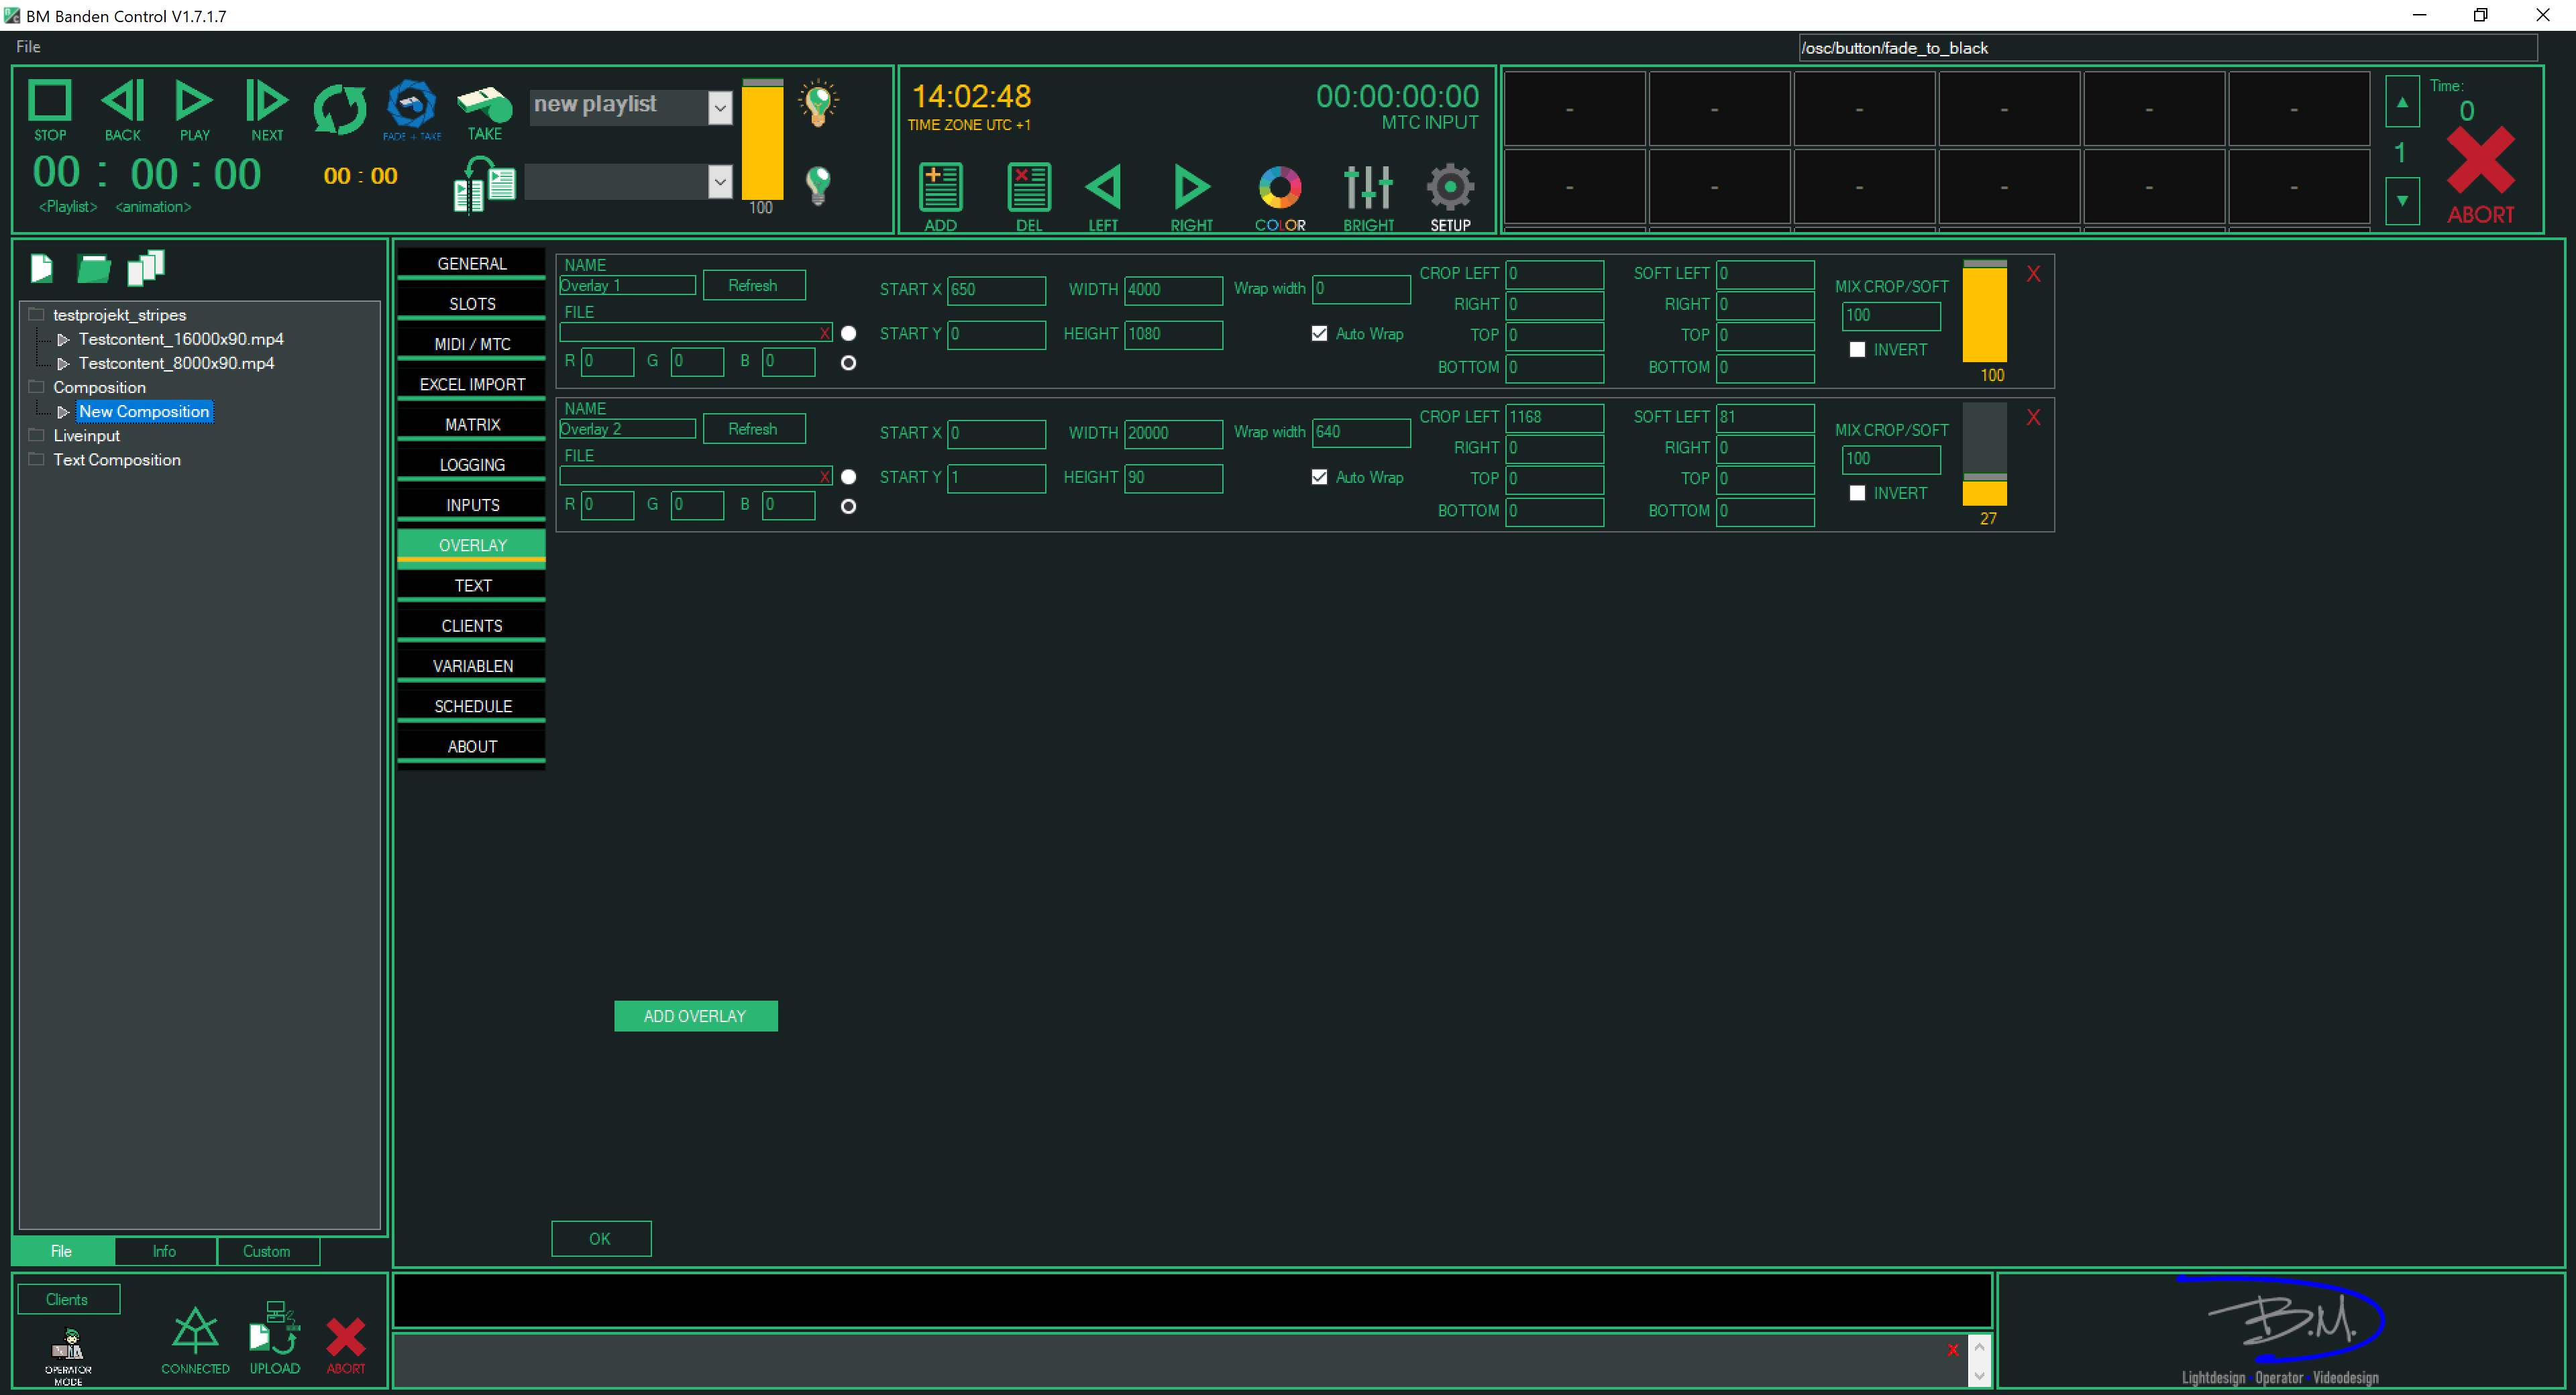This screenshot has height=1395, width=2576.
Task: Click the ADD OVERLAY button
Action: click(x=695, y=1016)
